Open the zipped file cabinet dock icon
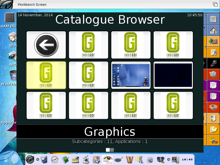The width and height of the screenshot is (220, 165). pyautogui.click(x=139, y=159)
